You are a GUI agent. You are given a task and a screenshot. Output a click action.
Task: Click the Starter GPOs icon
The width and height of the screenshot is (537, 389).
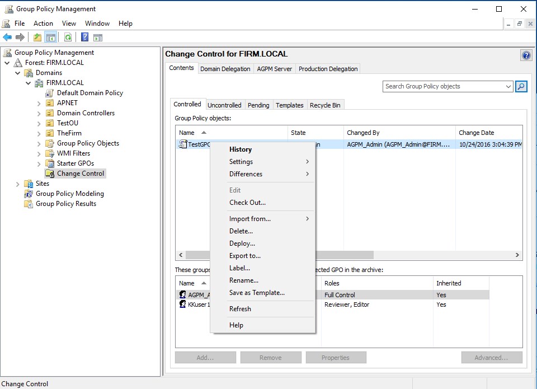[50, 163]
